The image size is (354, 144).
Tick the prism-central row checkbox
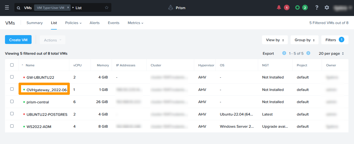pos(12,101)
